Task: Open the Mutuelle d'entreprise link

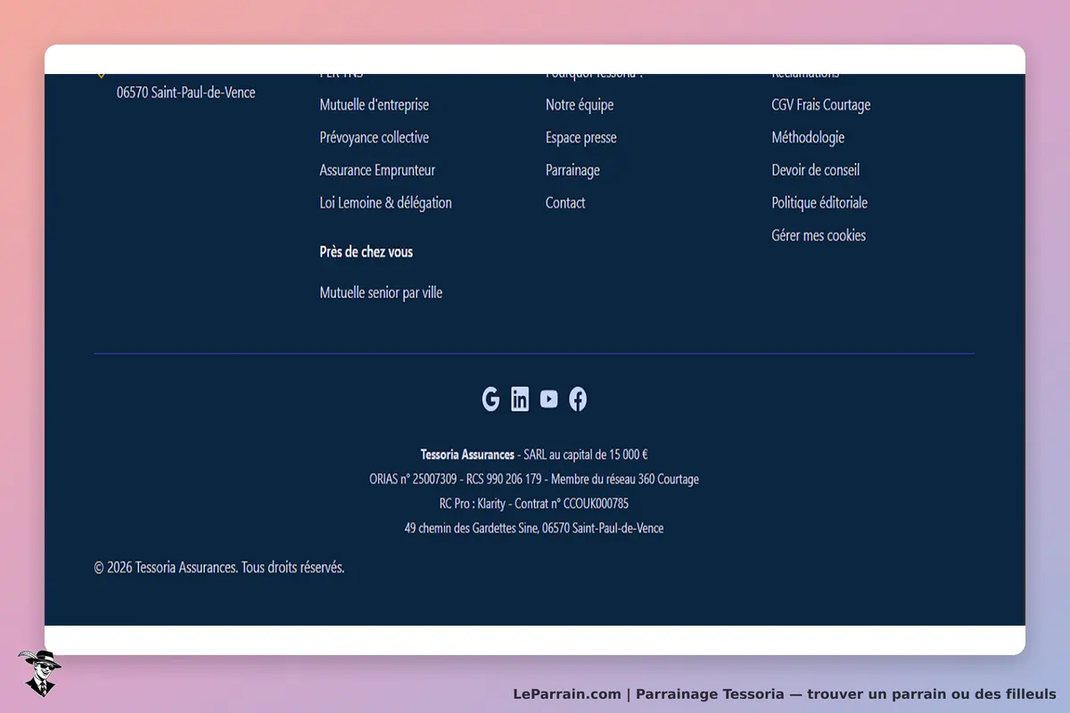Action: coord(374,105)
